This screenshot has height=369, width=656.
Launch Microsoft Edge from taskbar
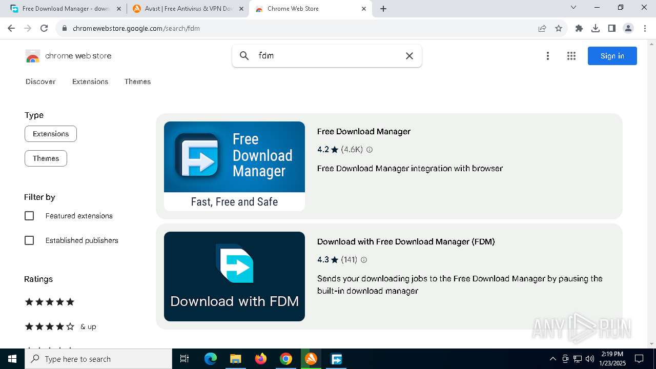pos(211,359)
